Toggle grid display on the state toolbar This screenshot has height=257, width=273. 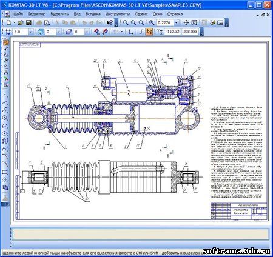(x=115, y=32)
